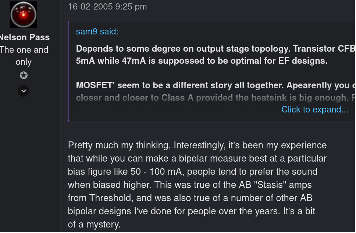
Task: Click the quoted 'Depends to some degree' paragraph
Action: click(216, 55)
